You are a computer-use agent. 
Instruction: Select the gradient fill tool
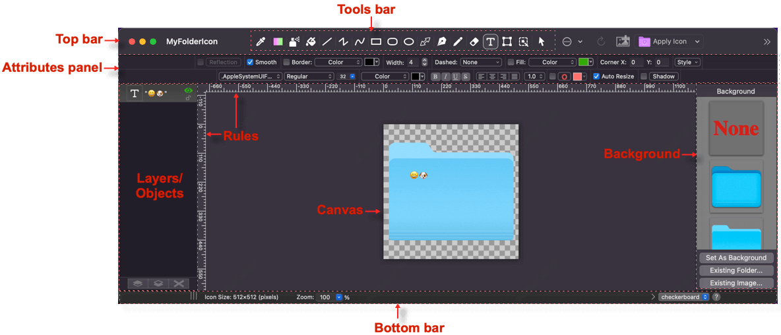(x=278, y=42)
